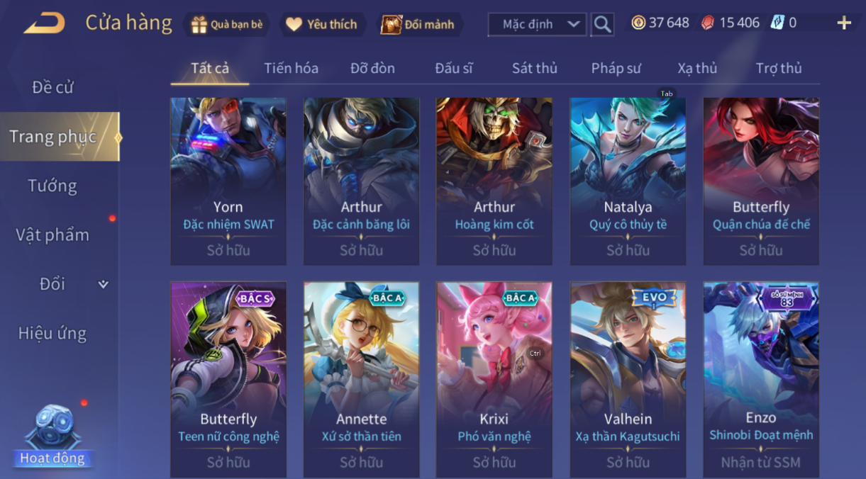866x479 pixels.
Task: Switch to the Sát thủ tab
Action: tap(535, 68)
